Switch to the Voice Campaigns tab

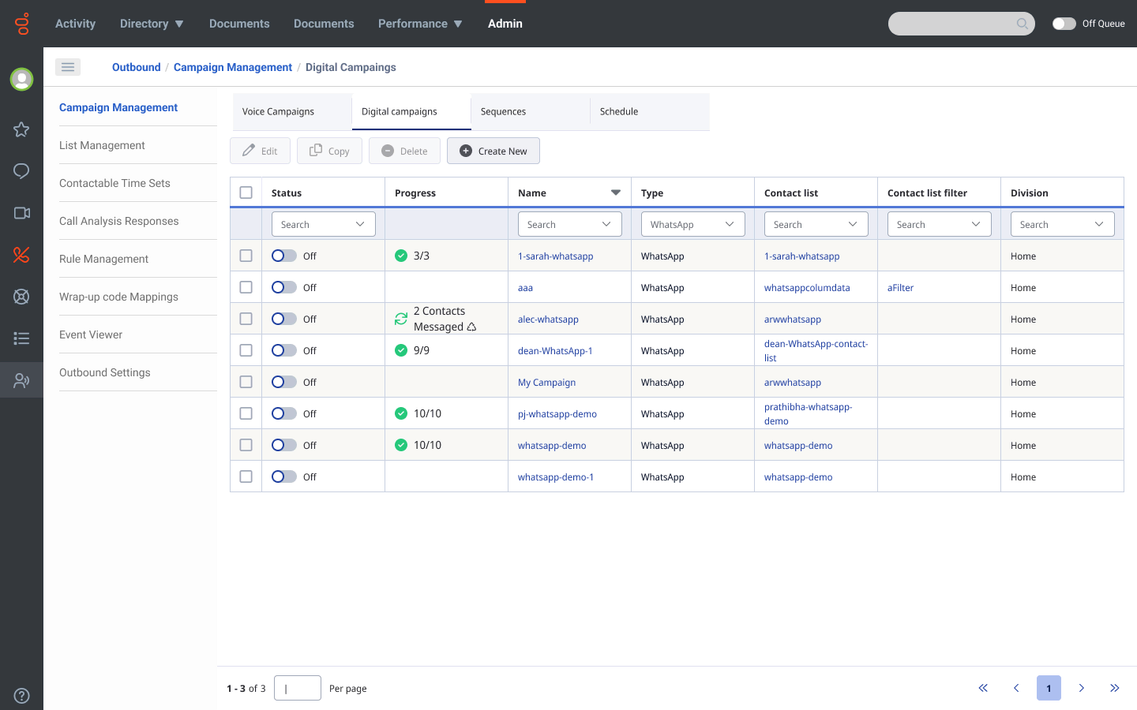278,111
